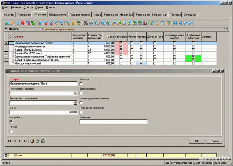The height and width of the screenshot is (166, 233).
Task: Enable the Детская йога checkbox in the form
Action: click(81, 93)
